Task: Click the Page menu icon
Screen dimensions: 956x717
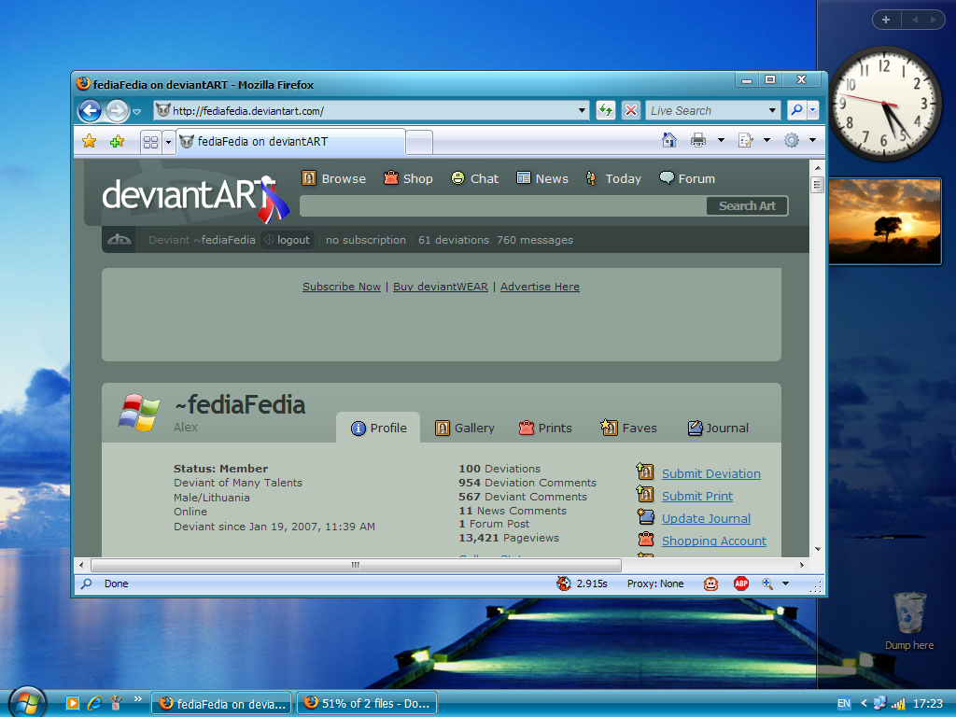Action: (745, 140)
